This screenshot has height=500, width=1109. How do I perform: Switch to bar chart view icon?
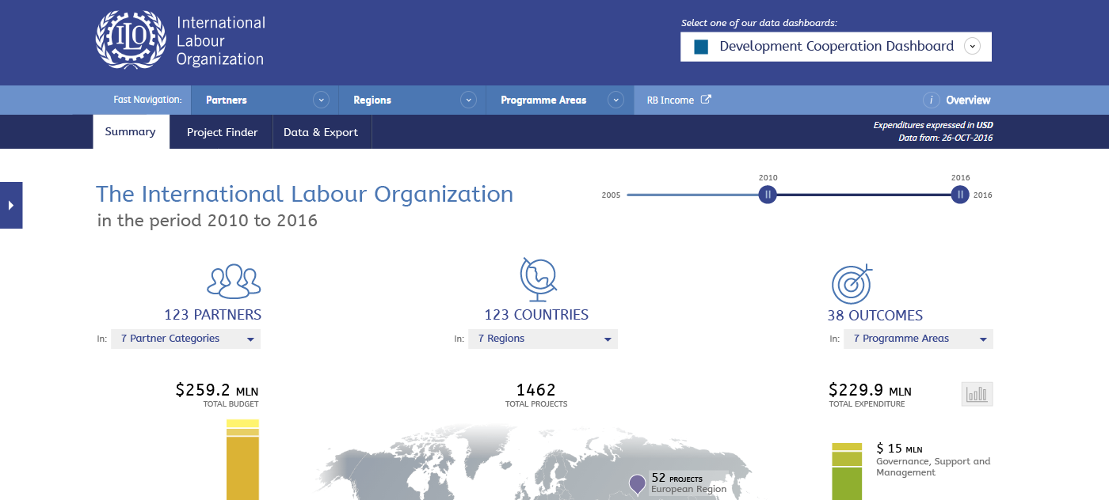(978, 394)
